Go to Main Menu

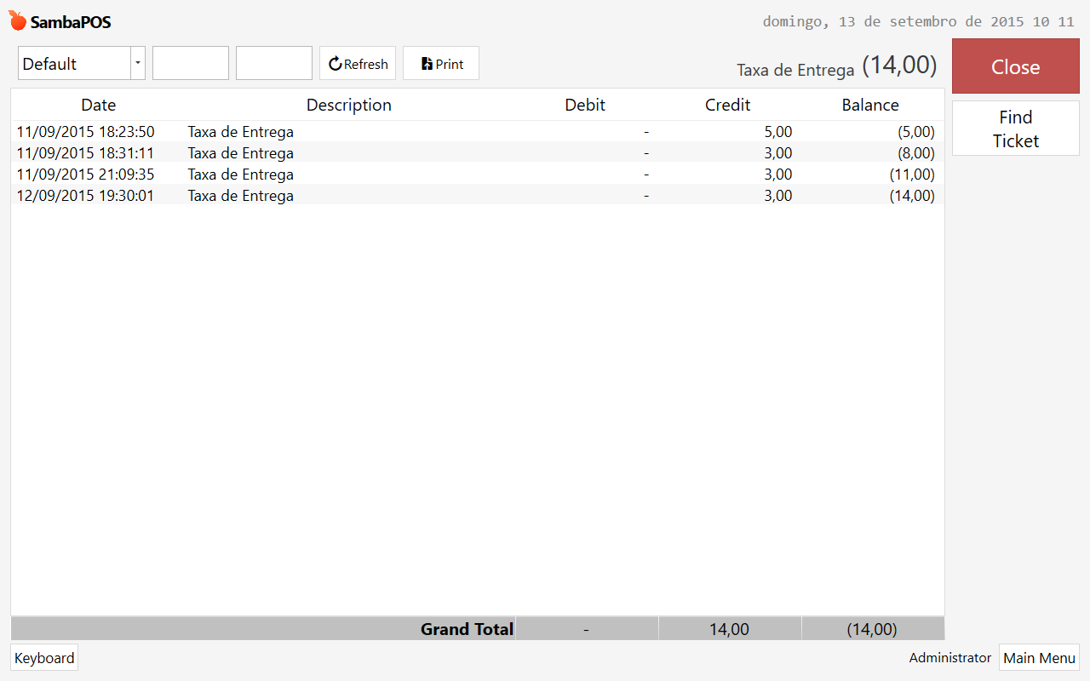pyautogui.click(x=1039, y=658)
